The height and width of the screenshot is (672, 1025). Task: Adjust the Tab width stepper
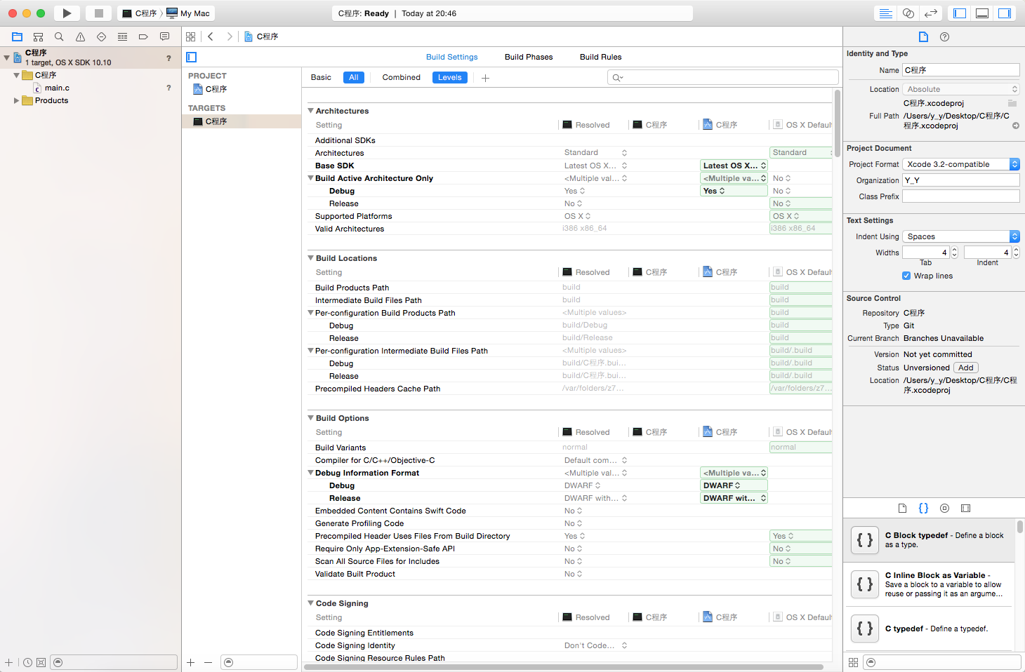click(954, 253)
